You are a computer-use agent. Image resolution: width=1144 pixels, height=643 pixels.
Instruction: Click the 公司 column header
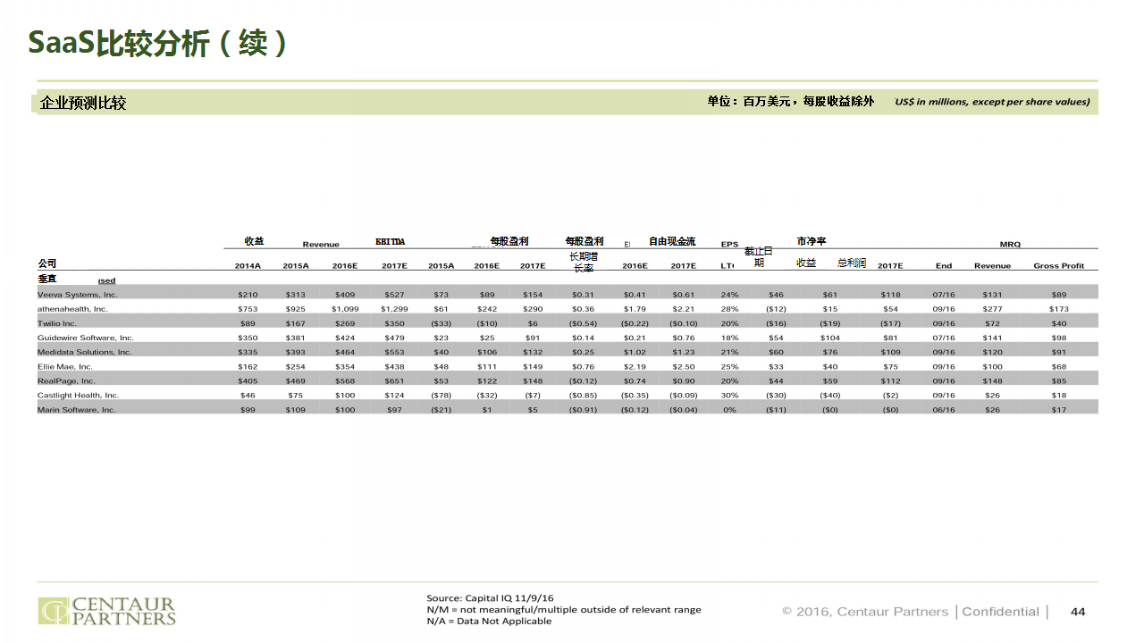[x=47, y=263]
